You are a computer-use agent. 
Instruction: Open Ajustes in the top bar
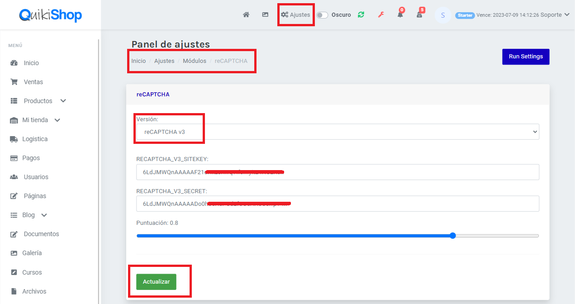(296, 14)
